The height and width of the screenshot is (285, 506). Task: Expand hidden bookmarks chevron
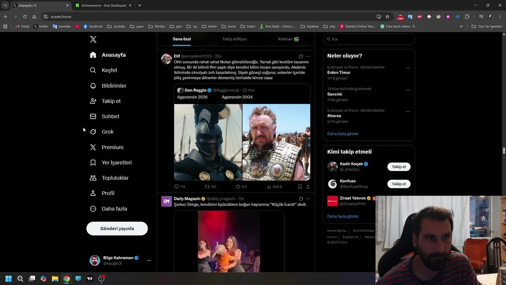click(461, 27)
